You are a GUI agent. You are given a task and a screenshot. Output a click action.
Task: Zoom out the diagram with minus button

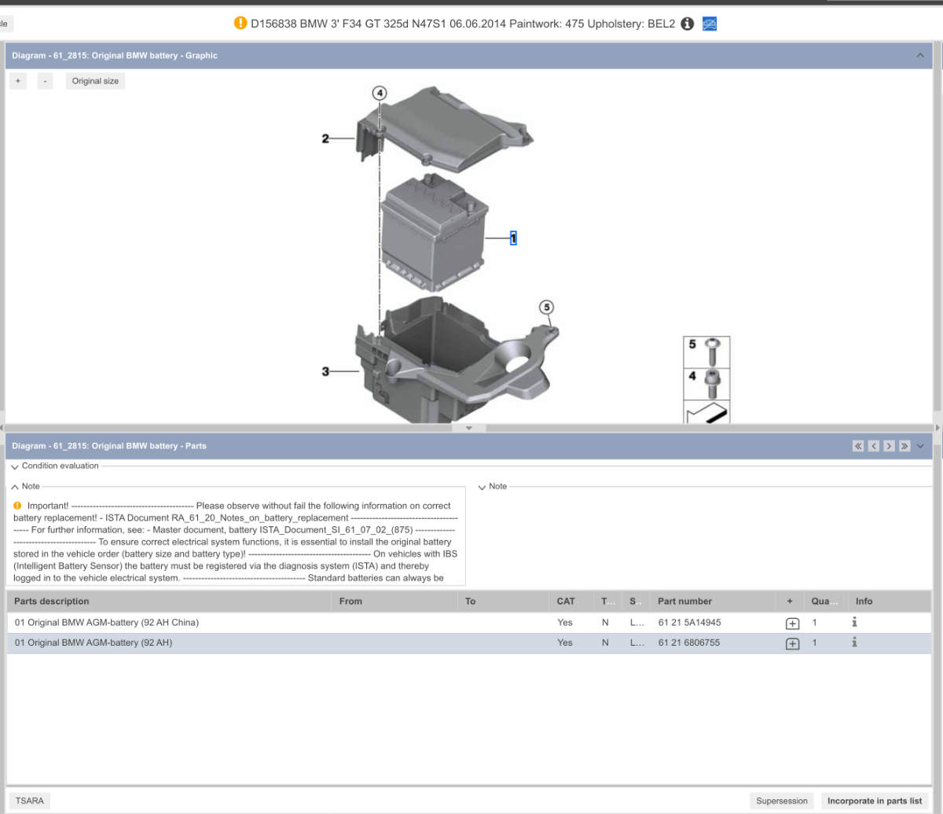(x=45, y=81)
